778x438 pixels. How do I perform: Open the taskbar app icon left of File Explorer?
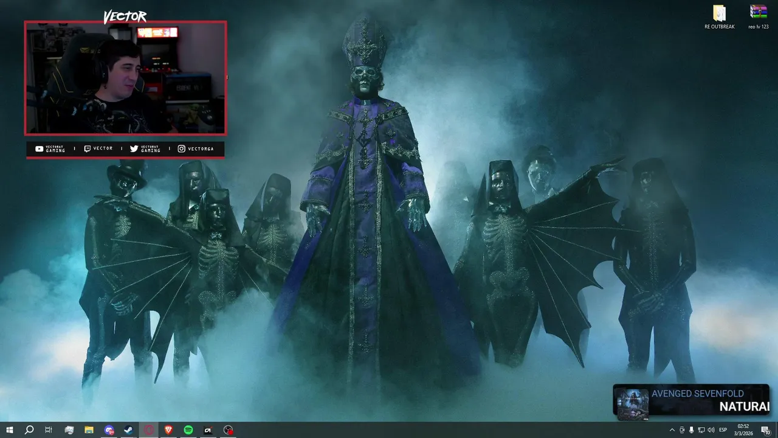click(x=69, y=430)
